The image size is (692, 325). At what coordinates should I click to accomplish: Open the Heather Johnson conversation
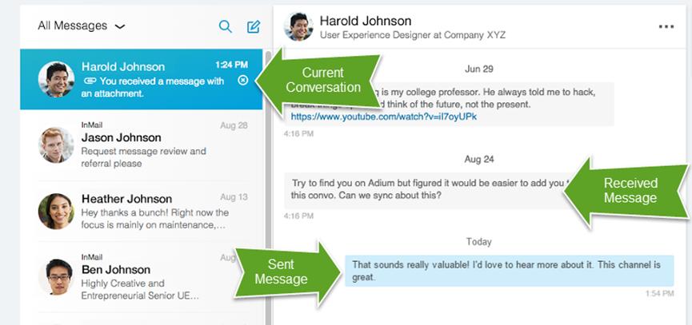point(152,212)
